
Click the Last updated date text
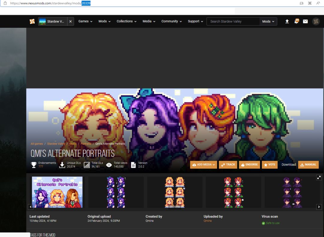tap(43, 221)
